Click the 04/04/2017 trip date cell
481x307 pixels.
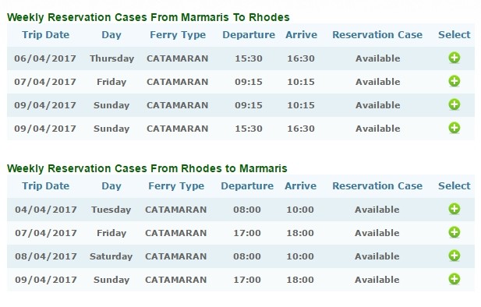46,210
